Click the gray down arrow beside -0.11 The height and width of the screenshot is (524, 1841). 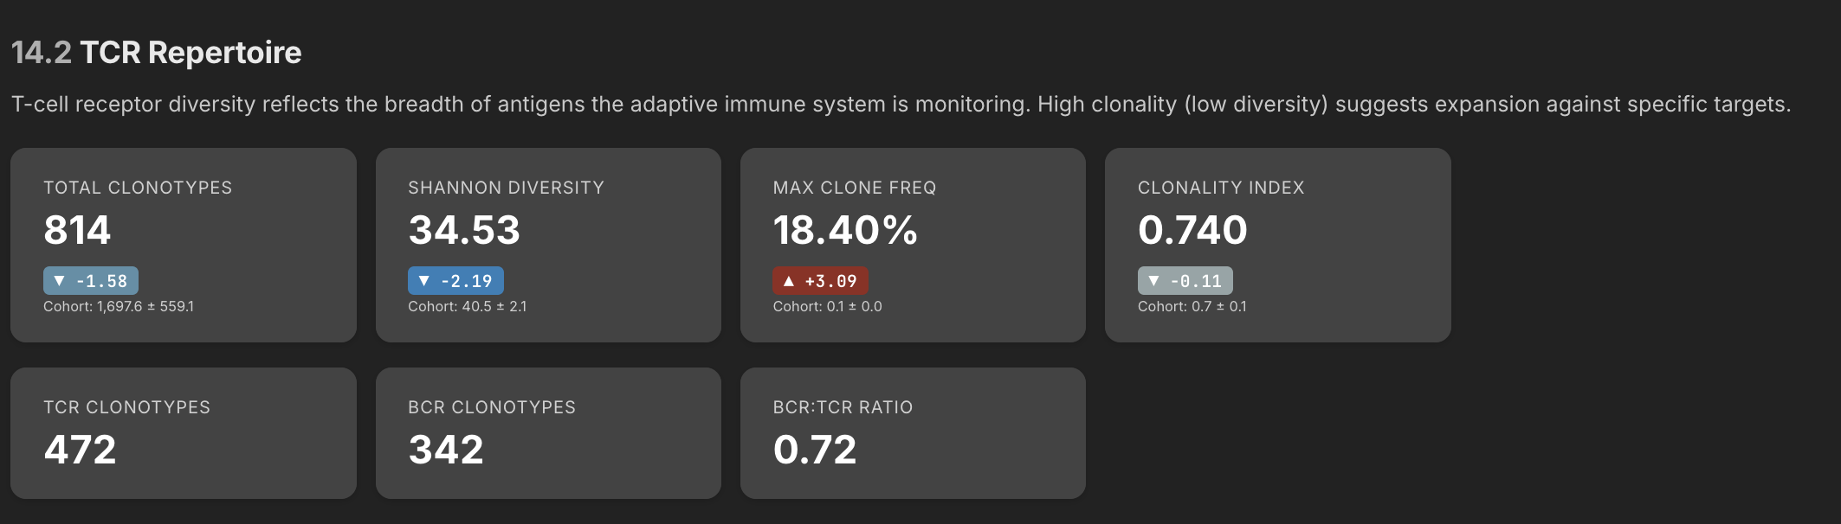coord(1153,281)
